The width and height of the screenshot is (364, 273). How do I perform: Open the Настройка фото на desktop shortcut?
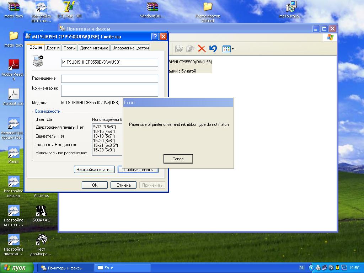tap(41, 12)
